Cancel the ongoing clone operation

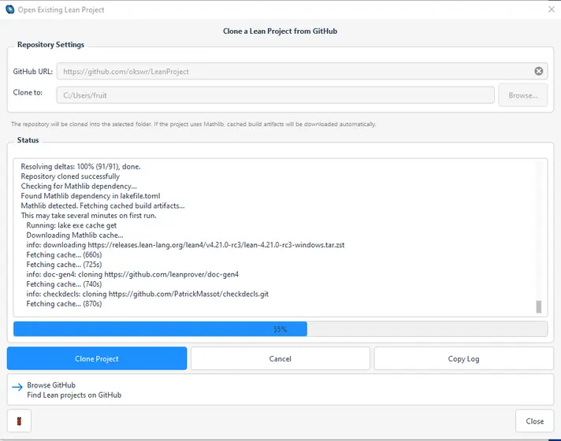point(280,358)
